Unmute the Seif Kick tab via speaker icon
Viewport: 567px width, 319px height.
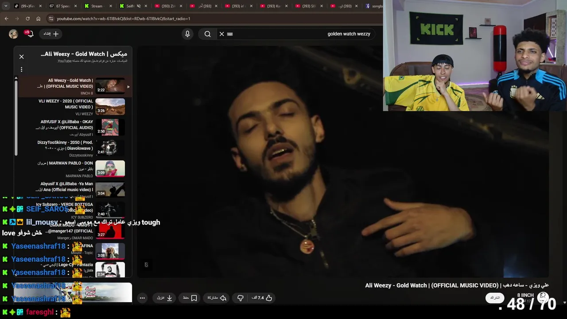138,6
